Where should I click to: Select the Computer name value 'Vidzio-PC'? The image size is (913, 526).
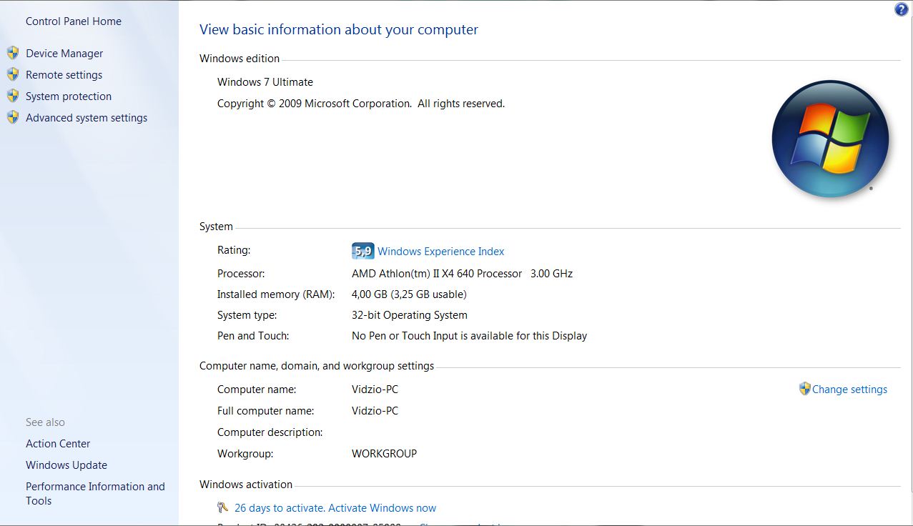point(375,389)
